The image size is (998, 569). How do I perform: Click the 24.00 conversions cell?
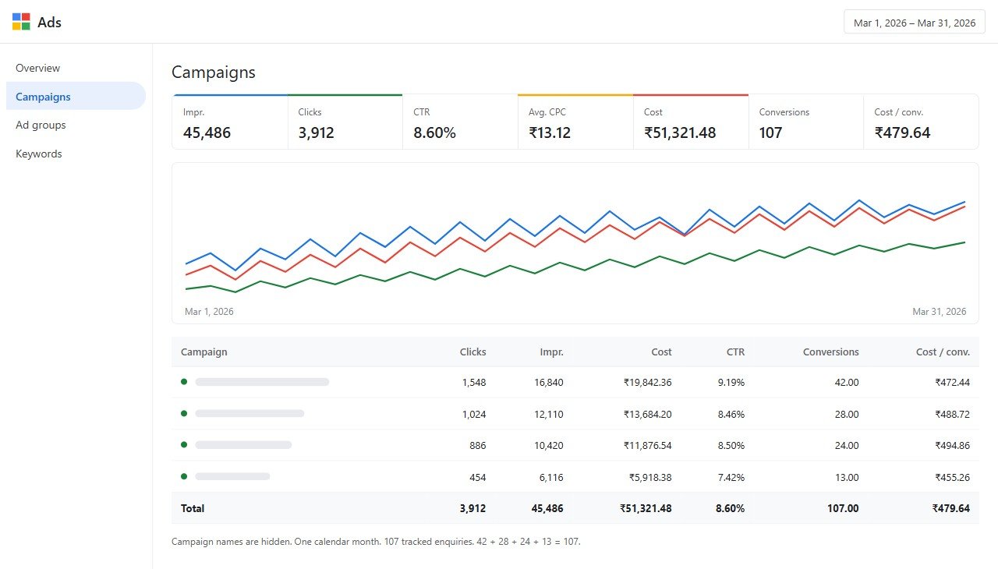(x=847, y=445)
